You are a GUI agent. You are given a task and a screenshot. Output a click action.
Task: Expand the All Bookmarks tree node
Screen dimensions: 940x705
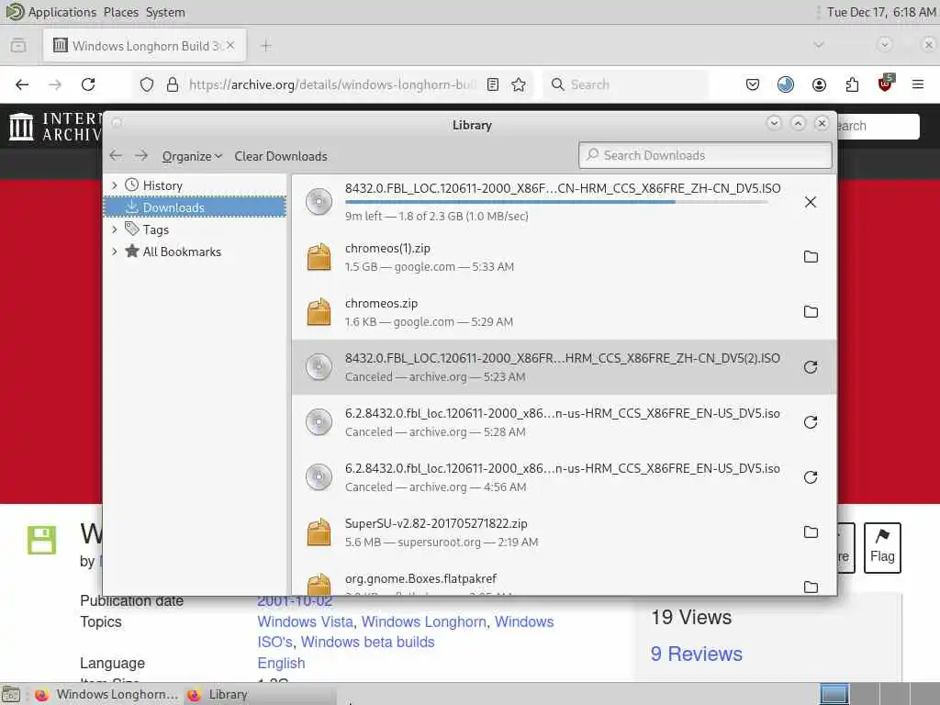(115, 252)
